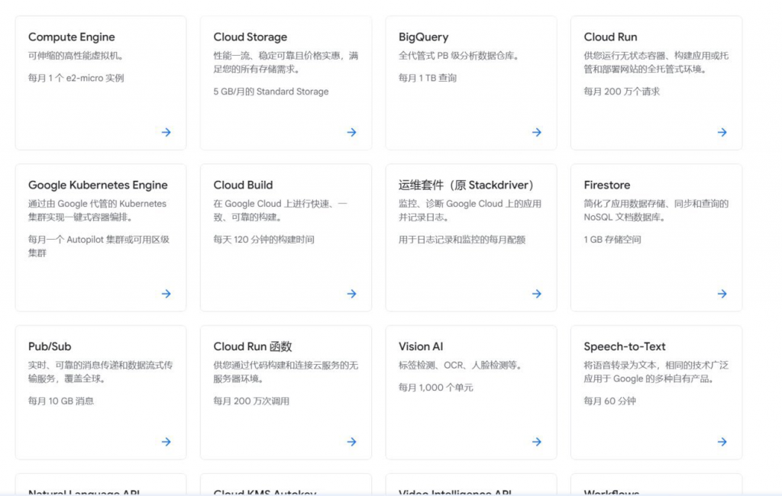Open BigQuery via its arrow icon
Viewport: 782px width, 496px height.
(536, 132)
